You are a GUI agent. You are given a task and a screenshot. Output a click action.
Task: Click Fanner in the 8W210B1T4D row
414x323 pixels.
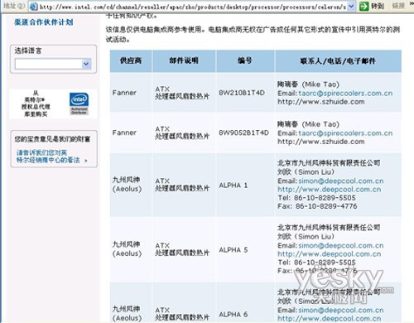tap(124, 93)
